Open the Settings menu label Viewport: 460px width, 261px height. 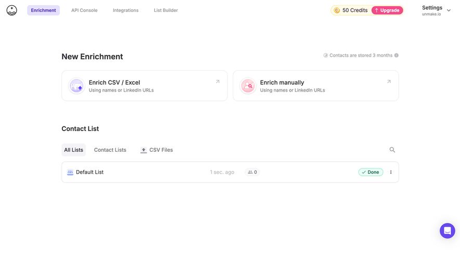(432, 8)
